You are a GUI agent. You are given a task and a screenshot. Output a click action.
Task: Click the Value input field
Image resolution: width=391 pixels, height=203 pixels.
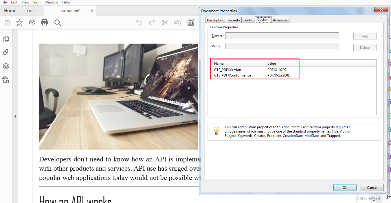[282, 46]
